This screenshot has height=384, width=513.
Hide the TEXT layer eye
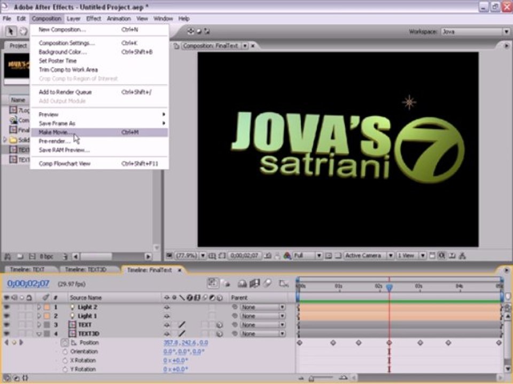click(x=6, y=325)
